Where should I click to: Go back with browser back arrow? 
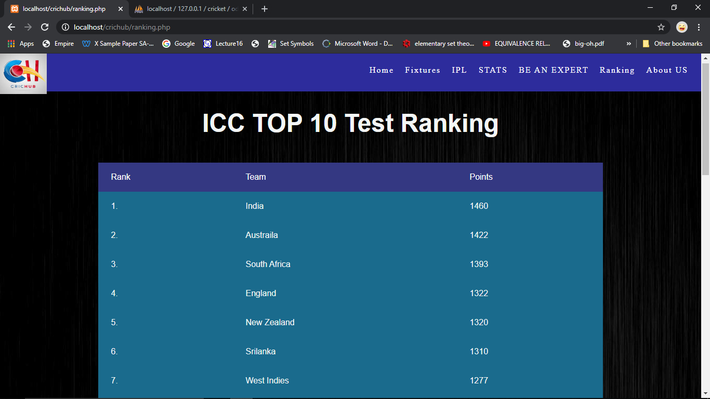click(x=11, y=27)
